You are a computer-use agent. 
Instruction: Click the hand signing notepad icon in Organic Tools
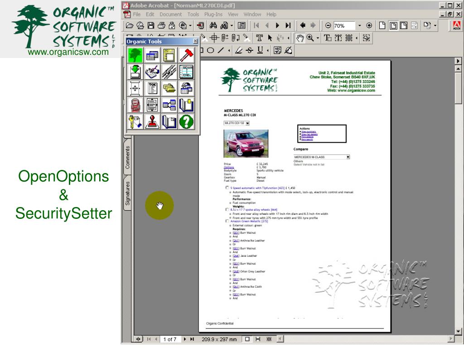tap(152, 72)
